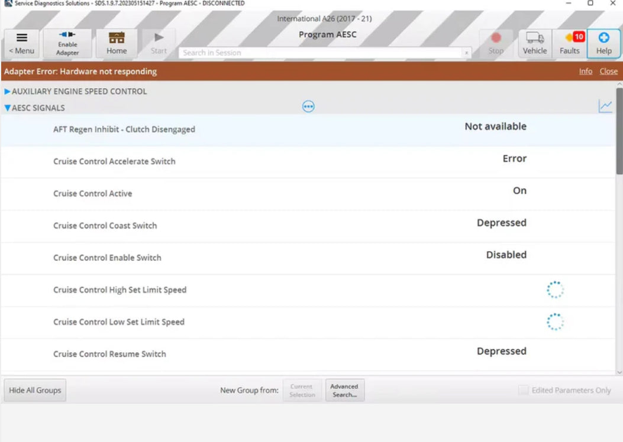
Task: Click the Enable Adapter icon
Action: [x=67, y=43]
